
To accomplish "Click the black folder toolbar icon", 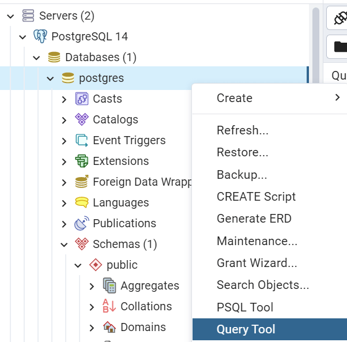I will coord(340,47).
